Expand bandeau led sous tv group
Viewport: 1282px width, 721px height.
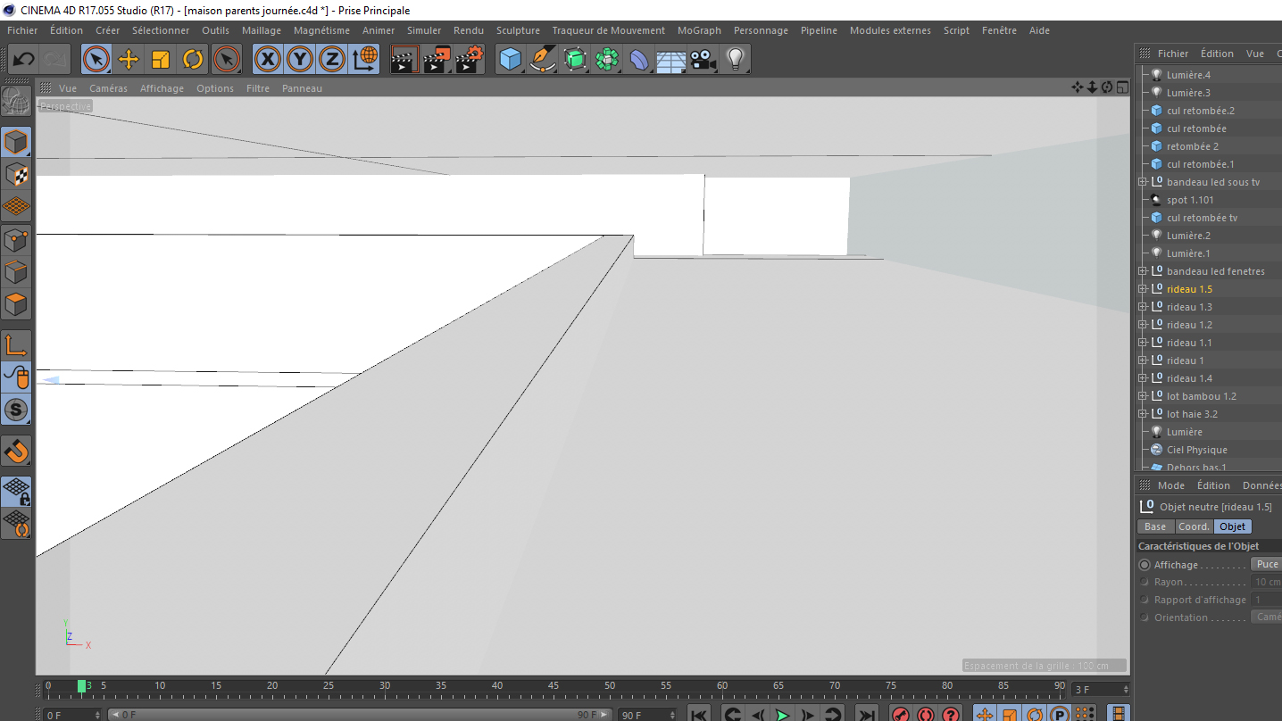(x=1142, y=182)
